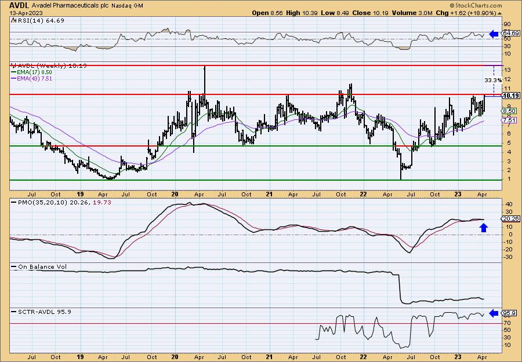Viewport: 522px width, 362px height.
Task: Click year 19 label under price panel
Action: pos(80,194)
